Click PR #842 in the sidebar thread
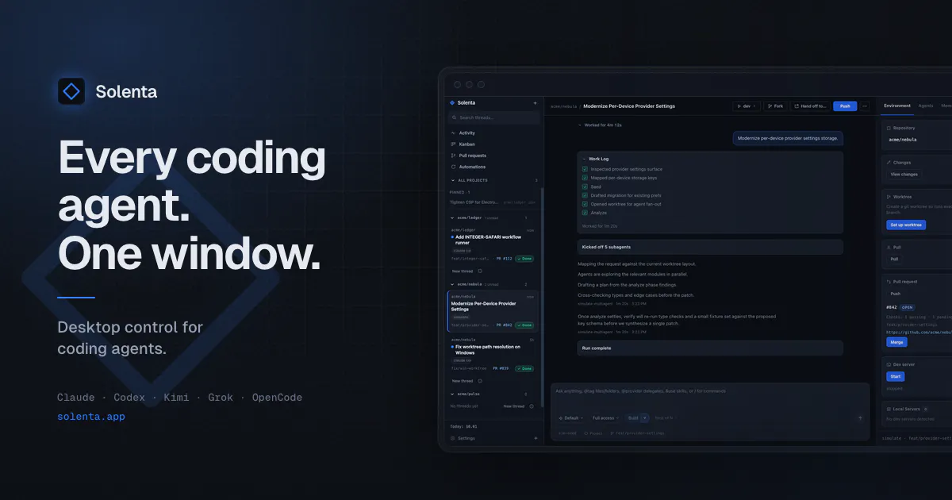Image resolution: width=952 pixels, height=500 pixels. (504, 325)
